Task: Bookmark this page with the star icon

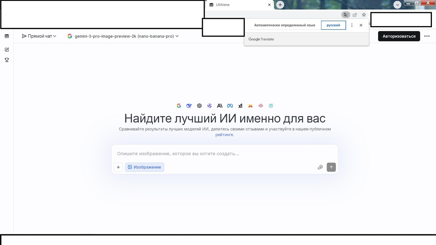Action: 364,15
